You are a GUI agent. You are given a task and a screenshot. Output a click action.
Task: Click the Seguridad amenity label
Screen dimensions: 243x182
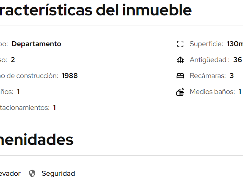(x=58, y=173)
